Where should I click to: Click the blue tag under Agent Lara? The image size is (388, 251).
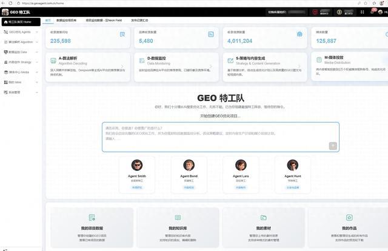[x=241, y=187]
